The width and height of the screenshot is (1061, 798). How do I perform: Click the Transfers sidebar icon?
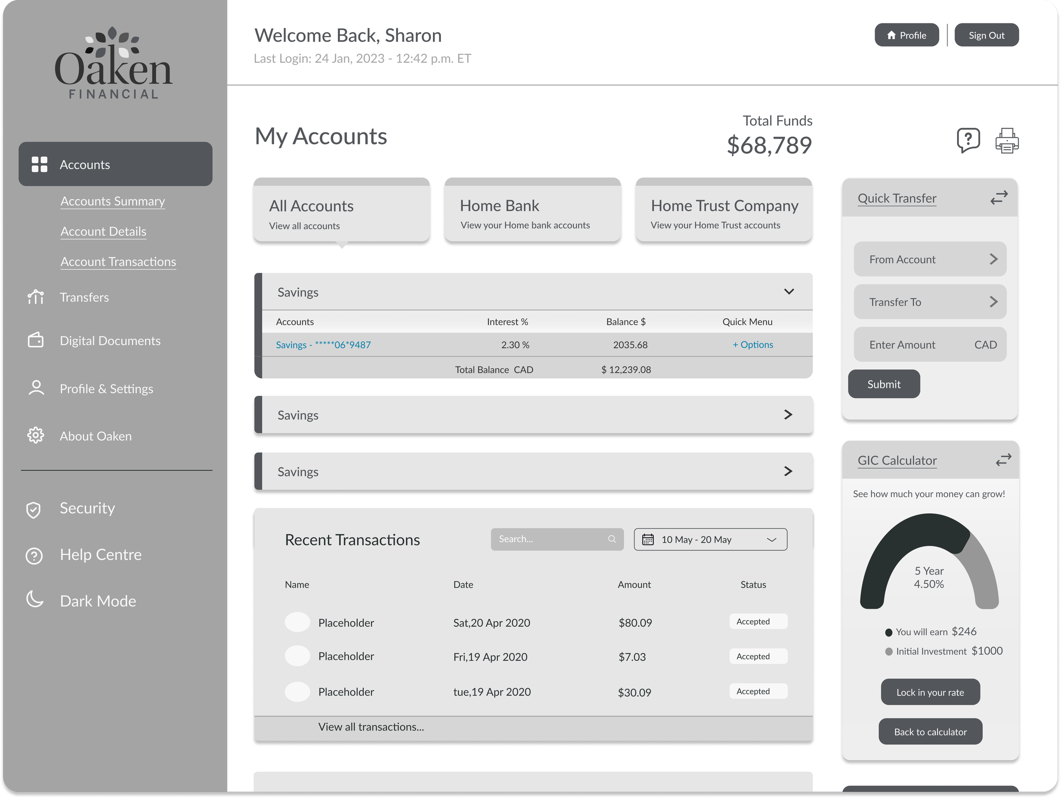coord(36,297)
